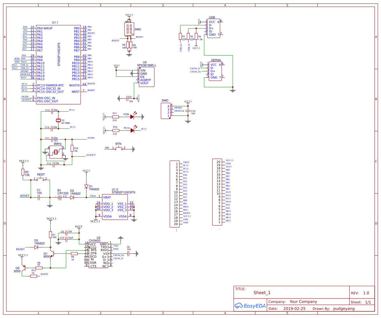Image resolution: width=381 pixels, height=318 pixels.
Task: Click the CH340G part name
Action: 94,241
